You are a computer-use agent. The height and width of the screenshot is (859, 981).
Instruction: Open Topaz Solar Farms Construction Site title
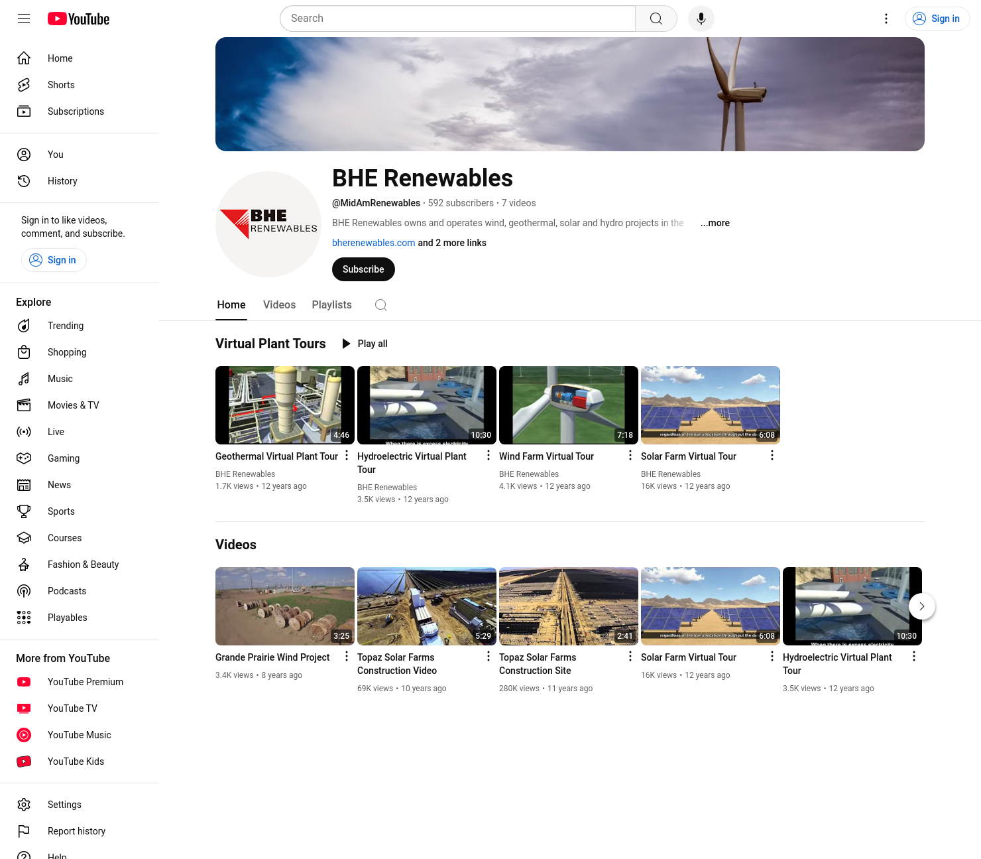[538, 664]
